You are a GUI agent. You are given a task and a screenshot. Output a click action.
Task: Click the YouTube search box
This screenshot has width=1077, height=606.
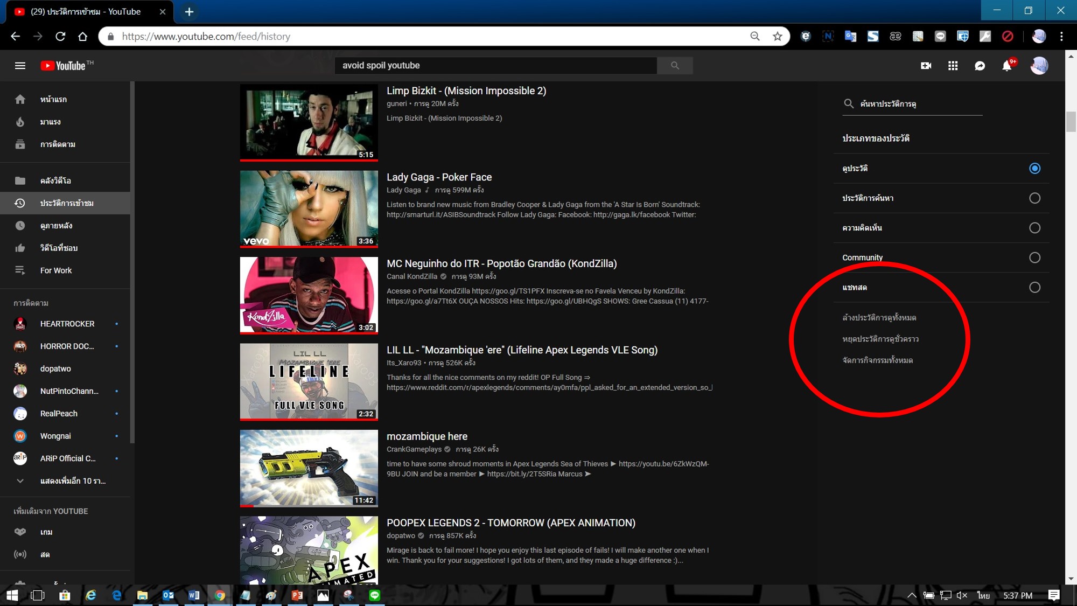(x=495, y=66)
